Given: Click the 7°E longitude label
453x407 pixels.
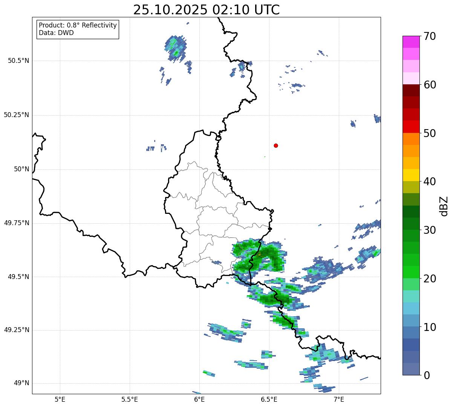Looking at the screenshot, I should click(x=339, y=399).
